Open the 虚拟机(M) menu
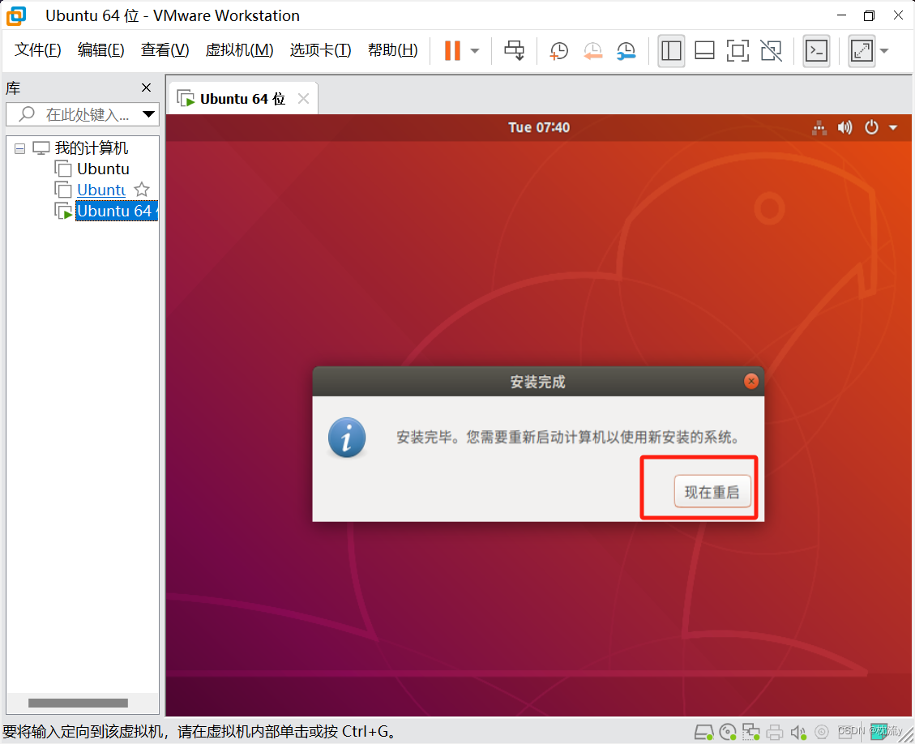Viewport: 915px width, 744px height. [239, 50]
